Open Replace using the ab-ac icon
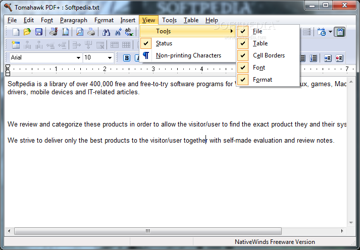This screenshot has height=250, width=360. (x=129, y=32)
